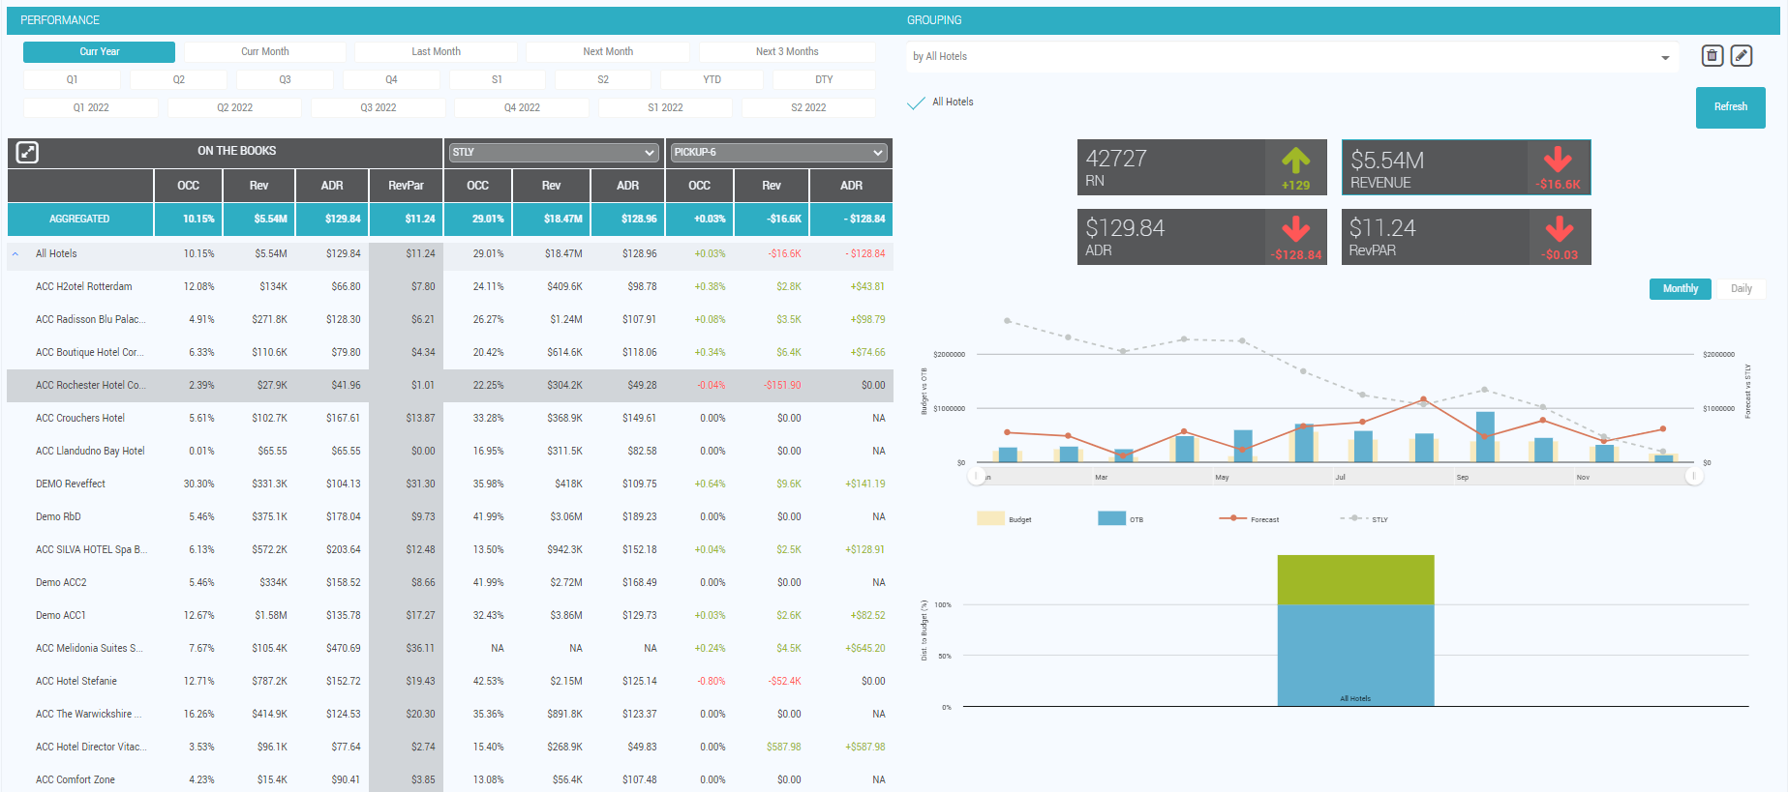
Task: Open the PICKUP-6 dropdown
Action: tap(778, 153)
